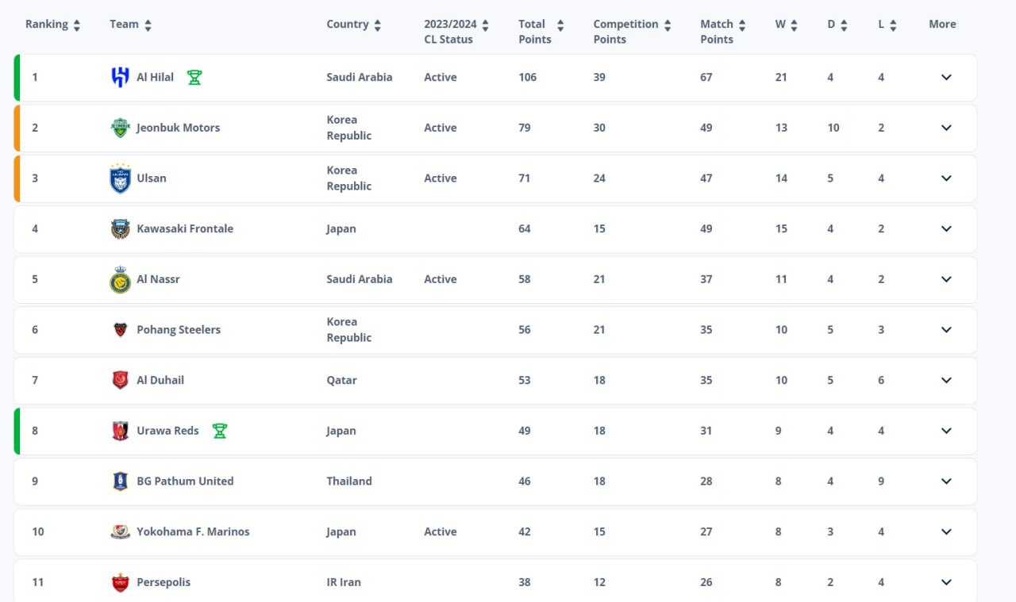Expand the Kawasaki Frontale row chevron
This screenshot has height=602, width=1016.
(x=946, y=228)
